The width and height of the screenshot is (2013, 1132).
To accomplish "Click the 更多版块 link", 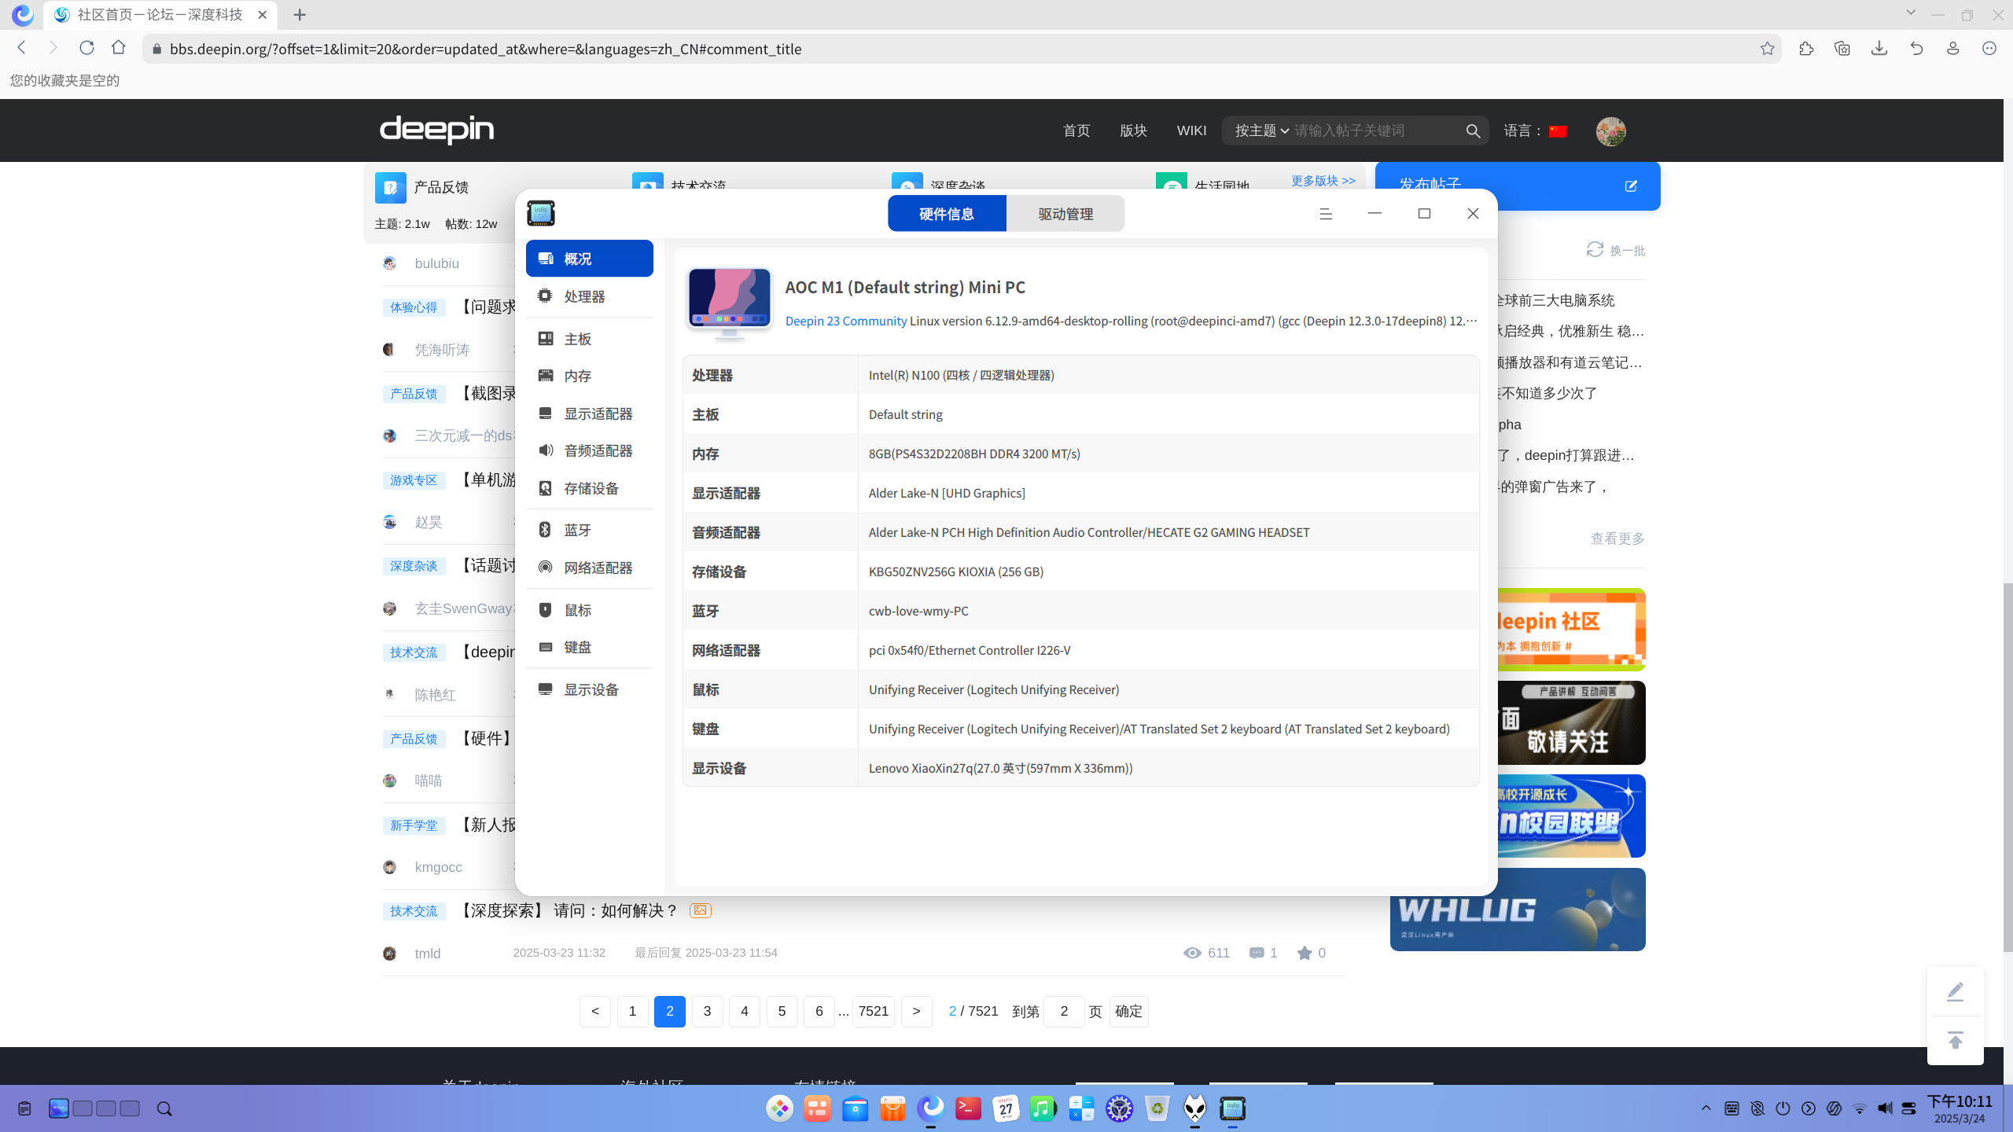I will pos(1323,181).
